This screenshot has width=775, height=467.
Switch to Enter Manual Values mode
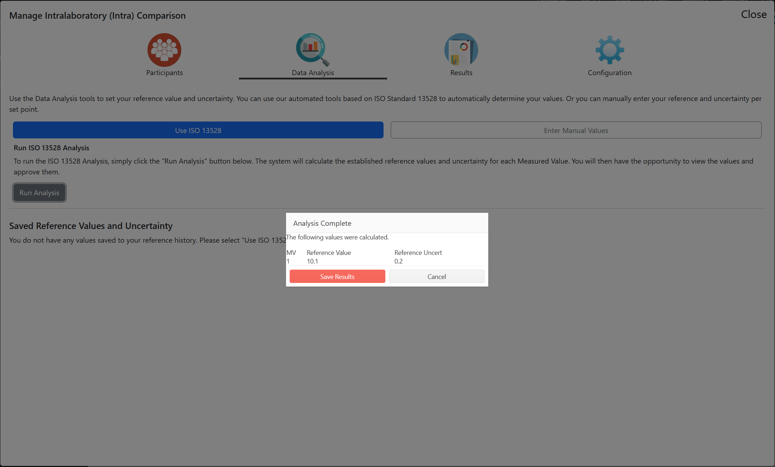(x=576, y=130)
